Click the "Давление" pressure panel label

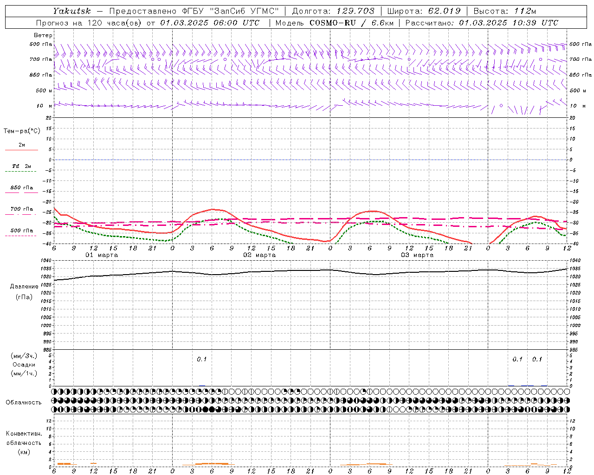pos(24,287)
